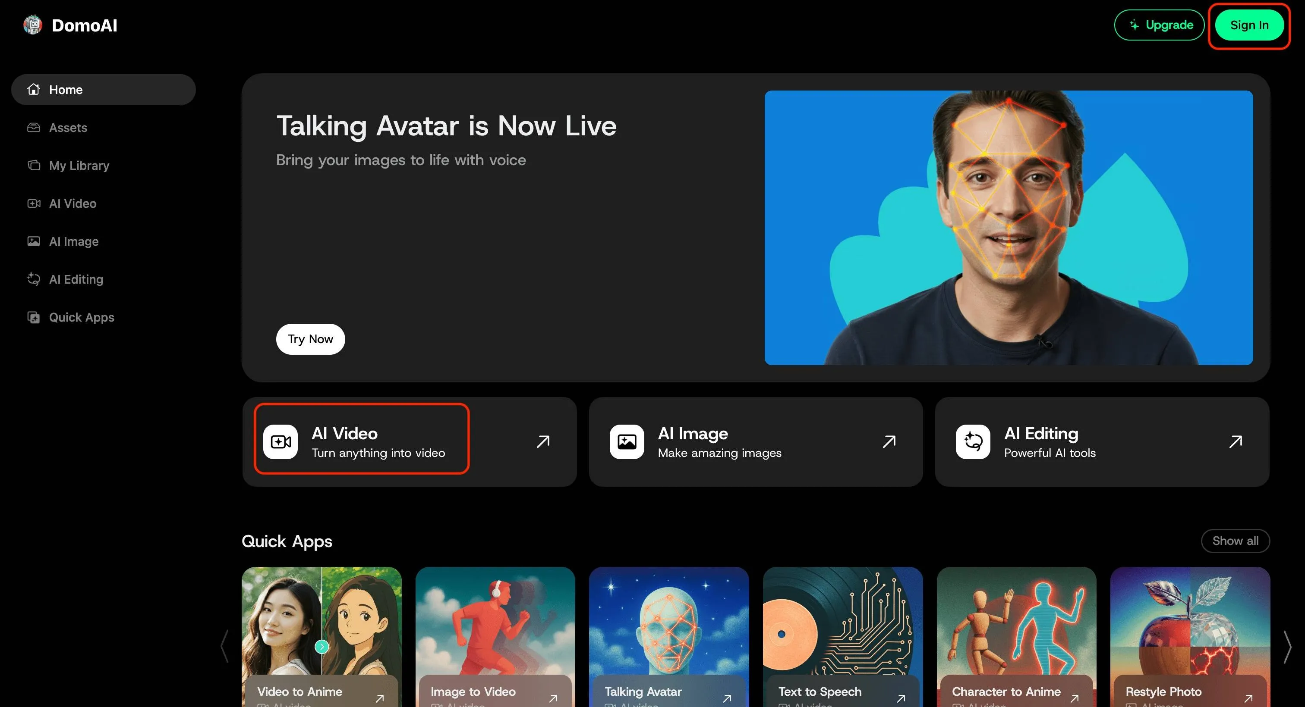The height and width of the screenshot is (707, 1305).
Task: Click the AI Editing card icon
Action: coord(973,442)
